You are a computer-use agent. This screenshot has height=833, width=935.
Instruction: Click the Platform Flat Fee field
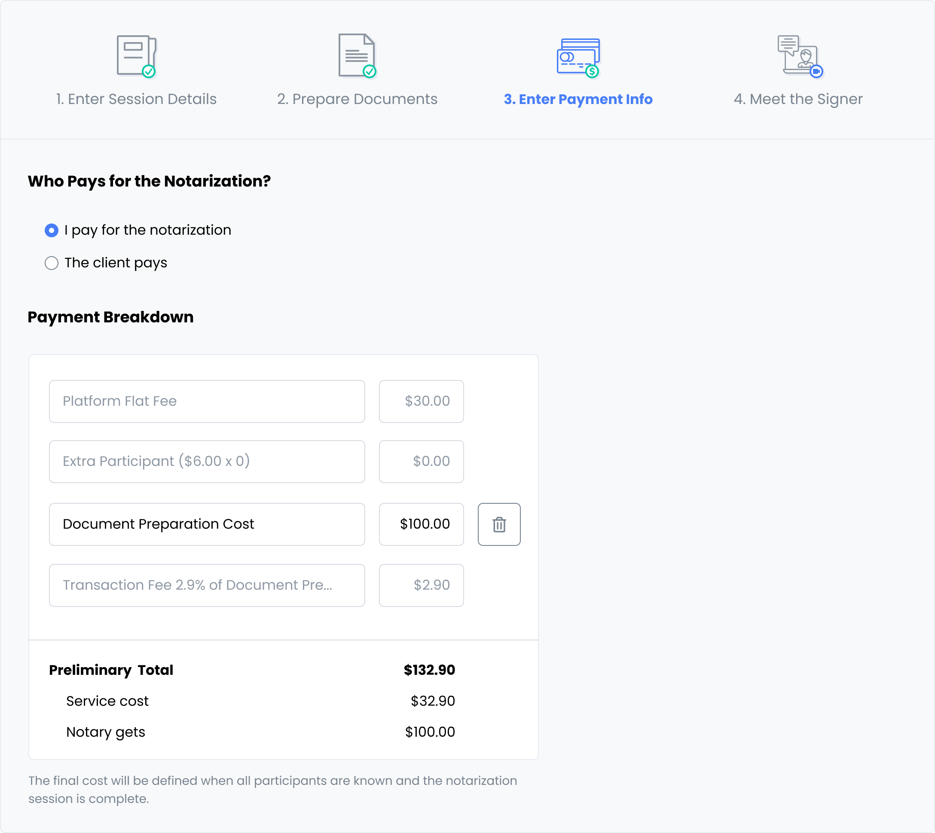(207, 401)
